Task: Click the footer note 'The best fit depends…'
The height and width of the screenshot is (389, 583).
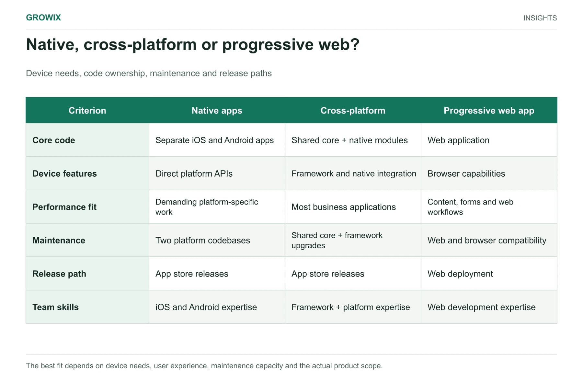Action: point(204,366)
